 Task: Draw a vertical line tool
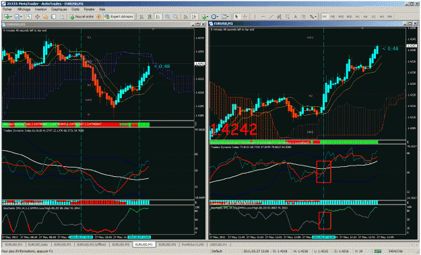[x=255, y=17]
